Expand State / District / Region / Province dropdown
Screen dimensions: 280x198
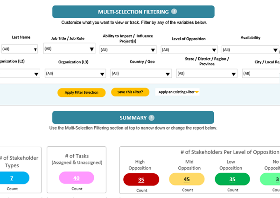pyautogui.click(x=207, y=74)
